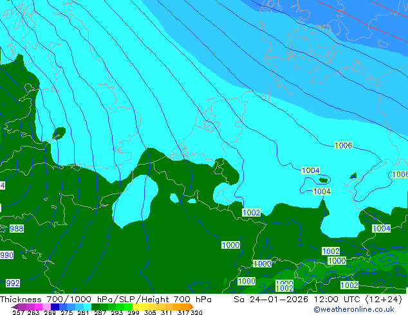Click legend value 299

(133, 312)
